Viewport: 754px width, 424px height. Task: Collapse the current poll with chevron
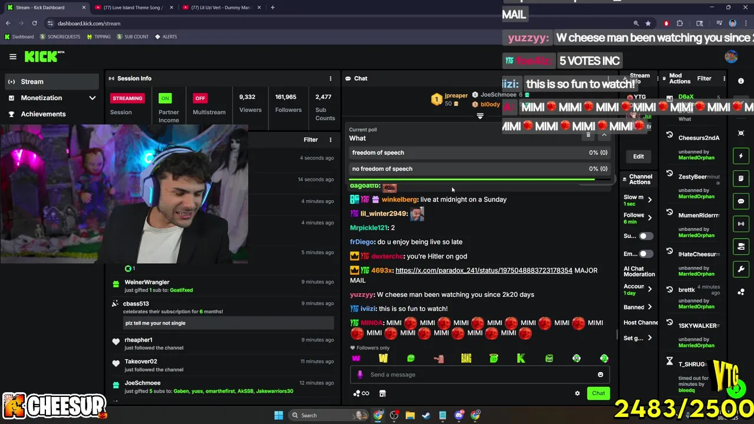pos(604,135)
